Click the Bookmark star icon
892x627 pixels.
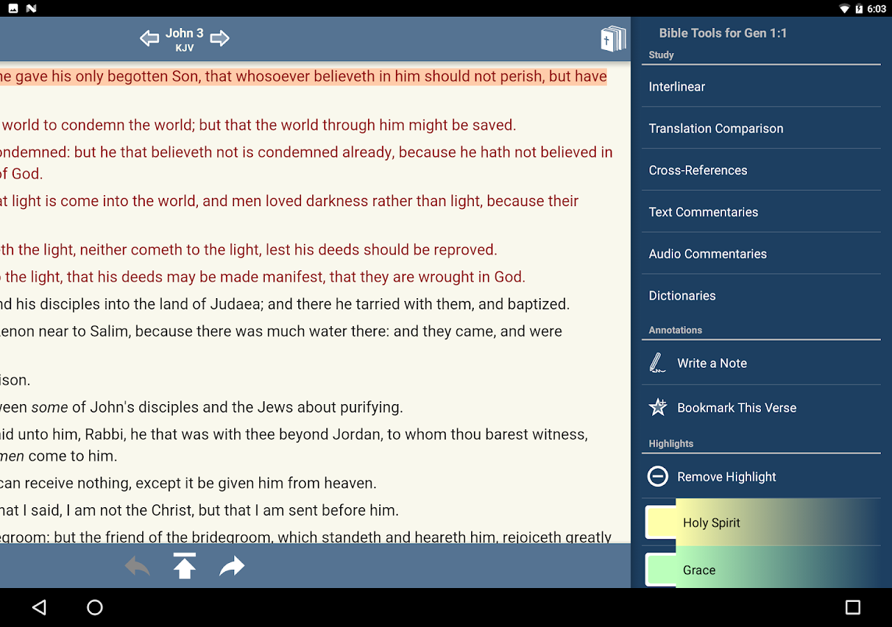[x=658, y=408]
